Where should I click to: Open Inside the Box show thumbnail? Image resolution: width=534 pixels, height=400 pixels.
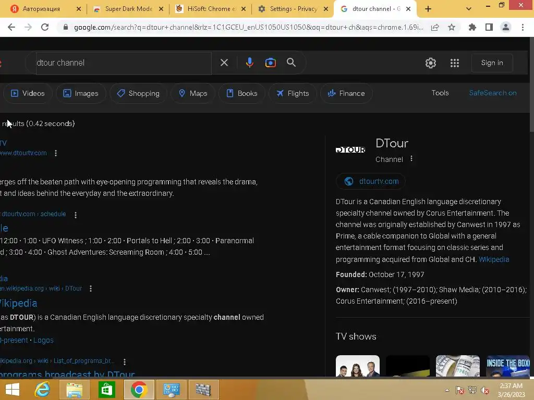[x=508, y=366]
